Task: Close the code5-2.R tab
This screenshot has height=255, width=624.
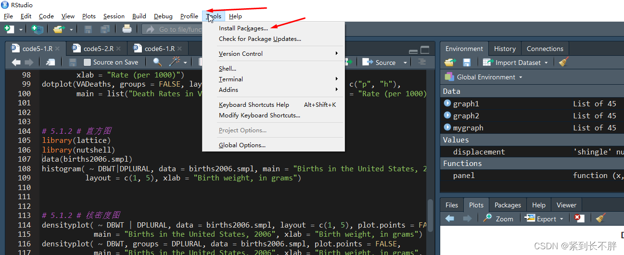Action: (118, 49)
